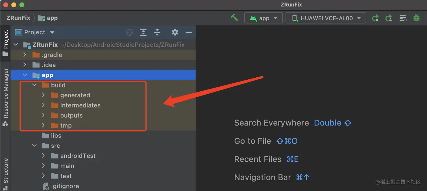Click the Collapse All icon
Image resolution: width=427 pixels, height=191 pixels.
coord(157,32)
